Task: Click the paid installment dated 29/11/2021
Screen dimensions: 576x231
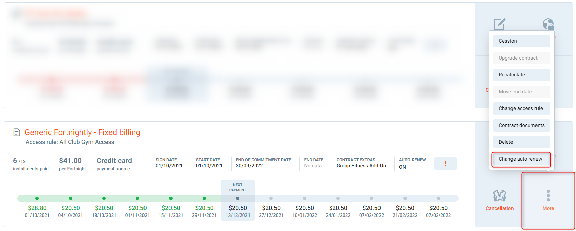Action: coord(204,208)
